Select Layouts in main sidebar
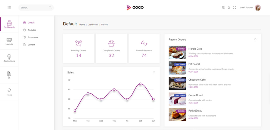Screen dimensions: 270x130 click(x=9, y=41)
